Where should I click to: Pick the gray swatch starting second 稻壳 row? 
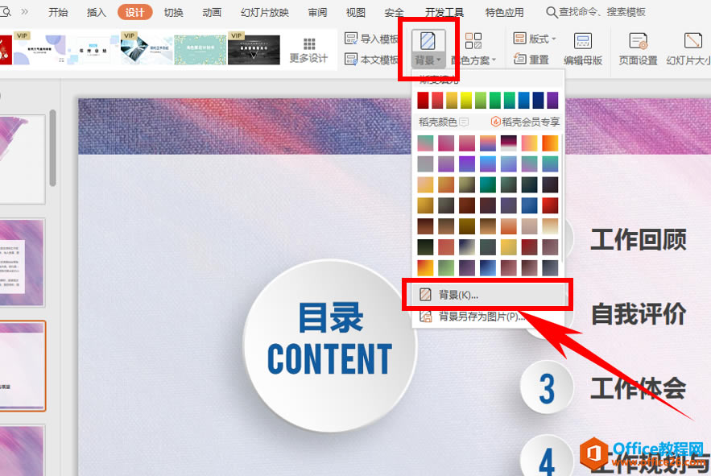click(425, 163)
